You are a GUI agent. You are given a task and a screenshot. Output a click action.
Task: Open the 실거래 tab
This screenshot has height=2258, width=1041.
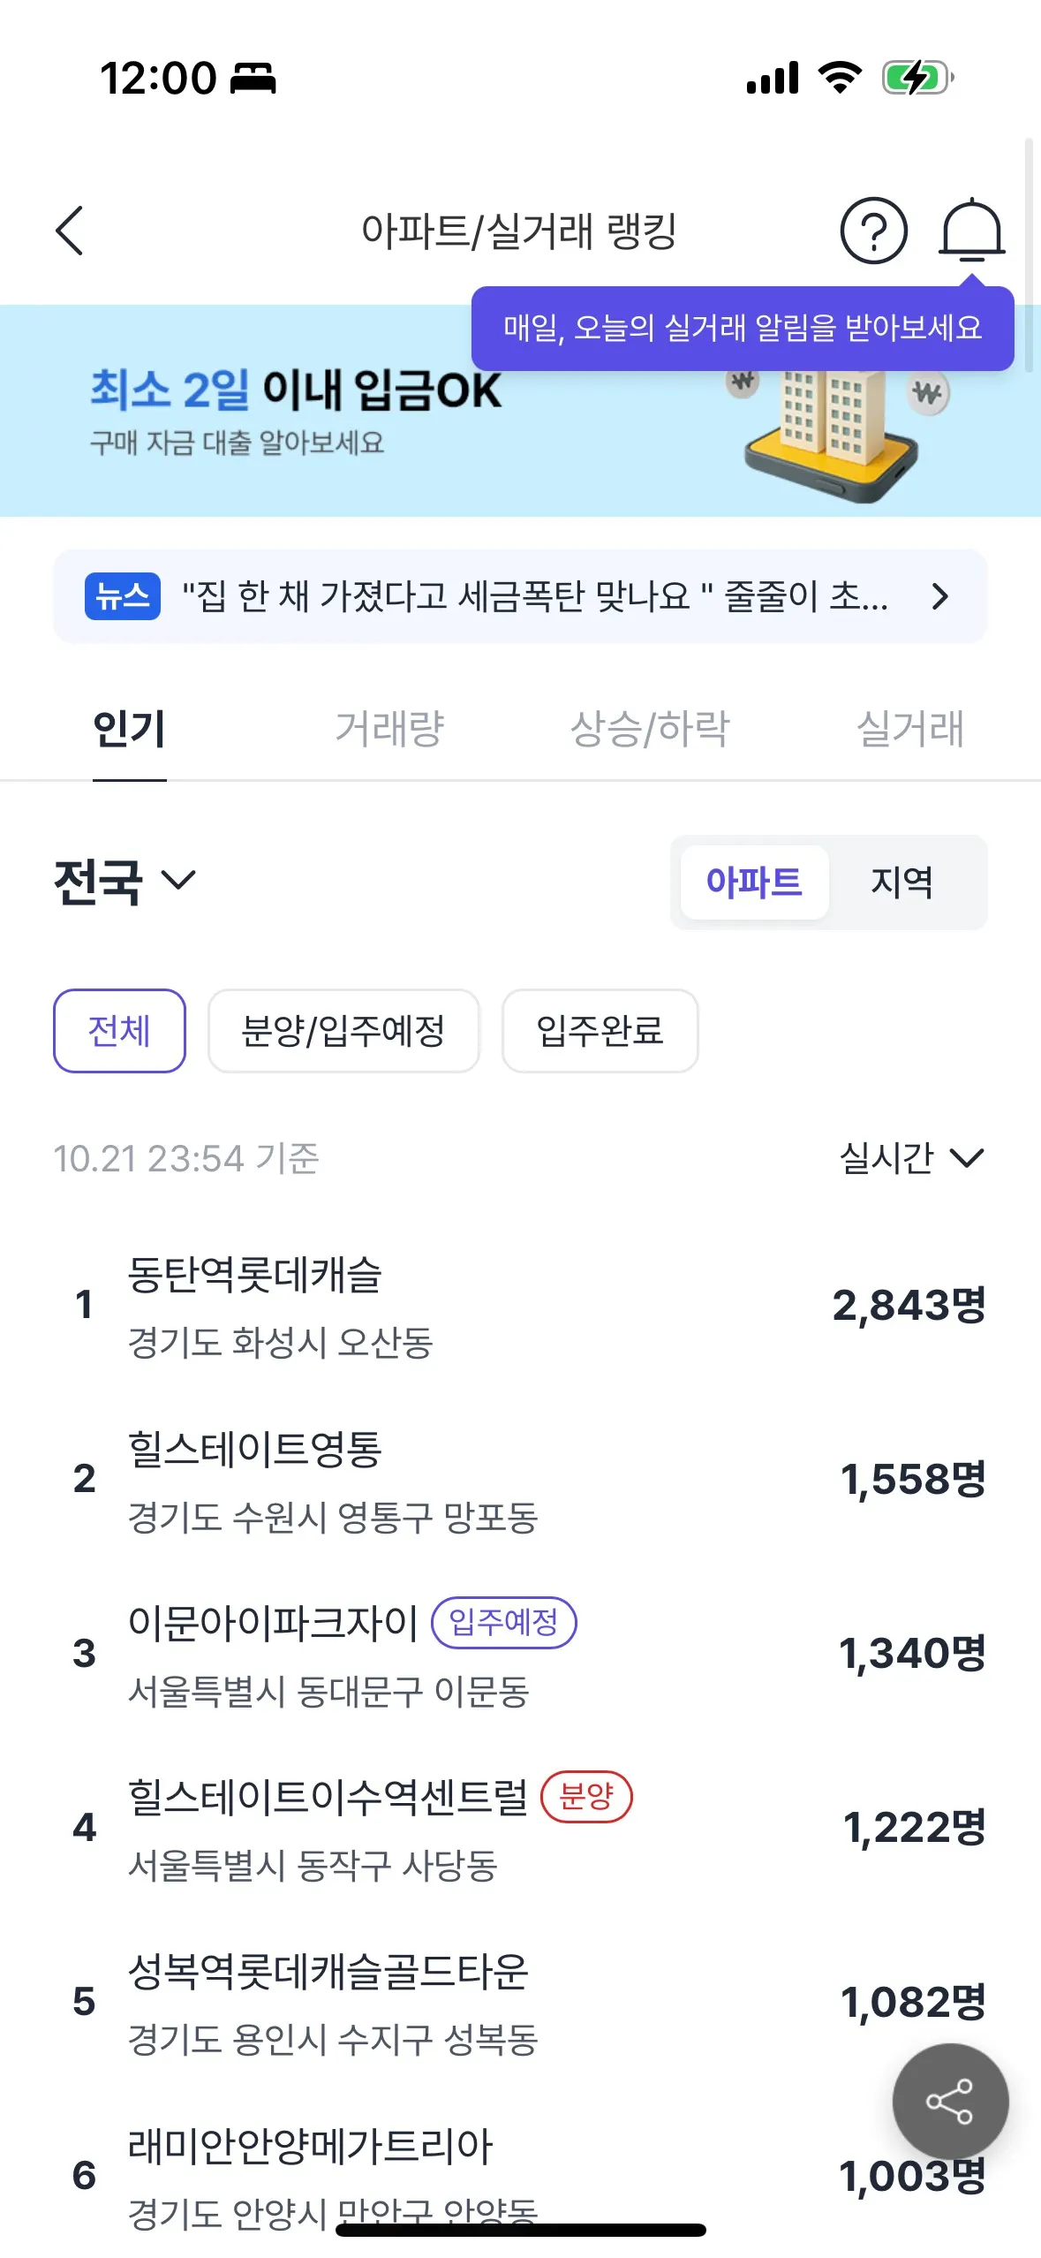pyautogui.click(x=910, y=729)
